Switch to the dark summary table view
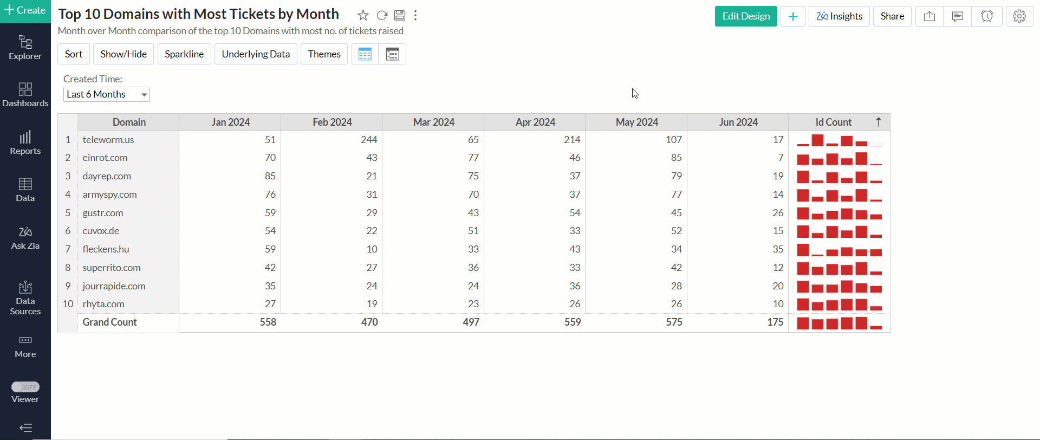Screen dimensions: 1040x440 click(393, 54)
